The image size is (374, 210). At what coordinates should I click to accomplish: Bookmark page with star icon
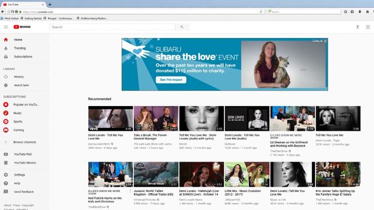pyautogui.click(x=345, y=12)
